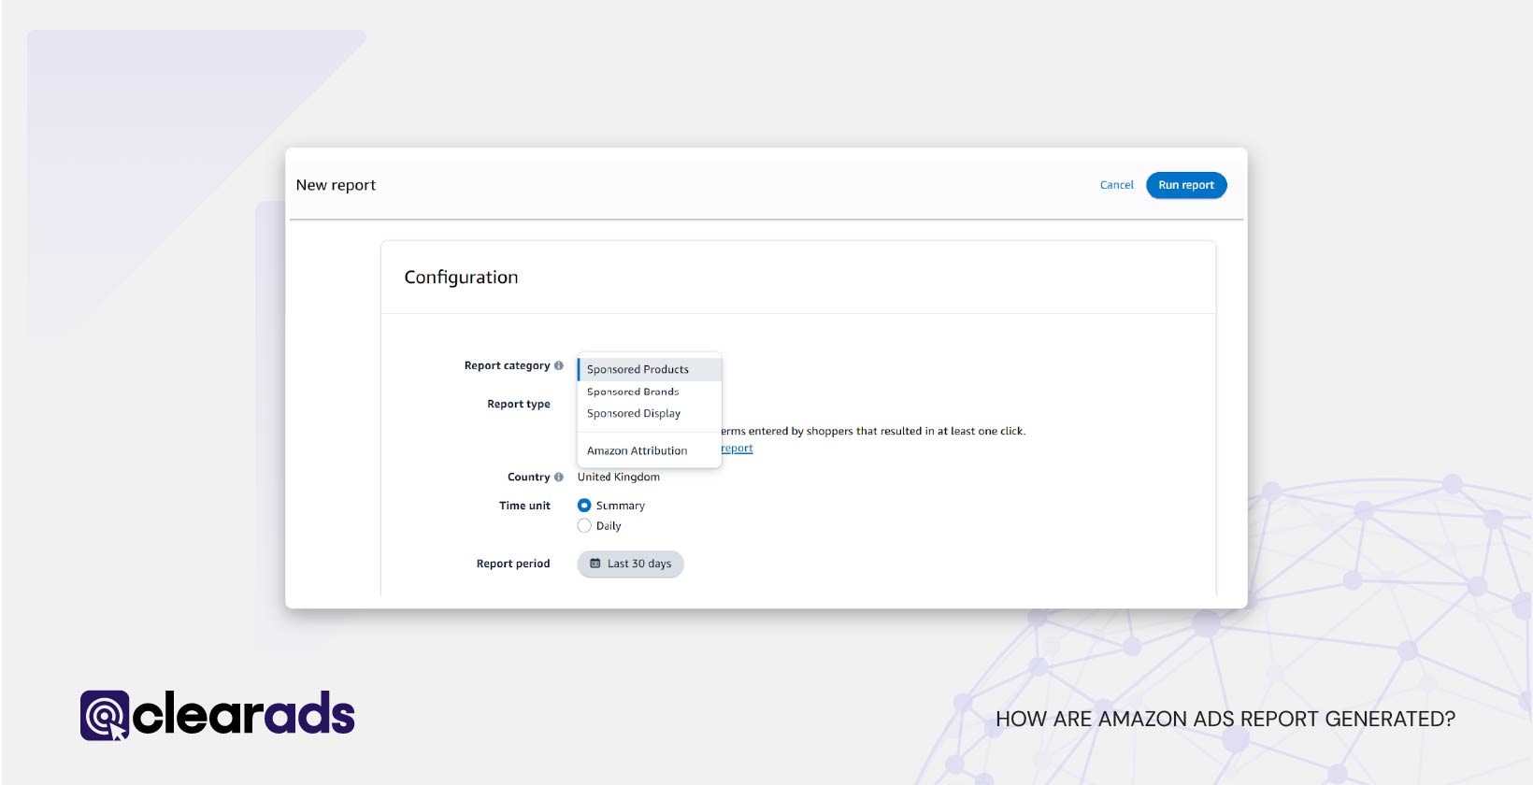Click the Report type label
Viewport: 1533px width, 785px height.
pyautogui.click(x=519, y=404)
